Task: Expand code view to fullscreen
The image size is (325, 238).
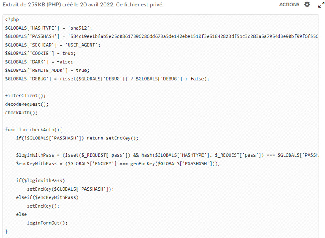Action: pyautogui.click(x=321, y=5)
